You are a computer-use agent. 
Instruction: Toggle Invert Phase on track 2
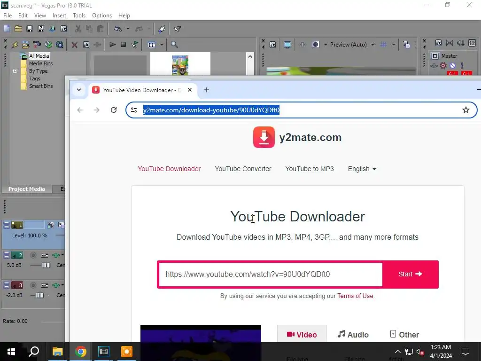pyautogui.click(x=45, y=255)
